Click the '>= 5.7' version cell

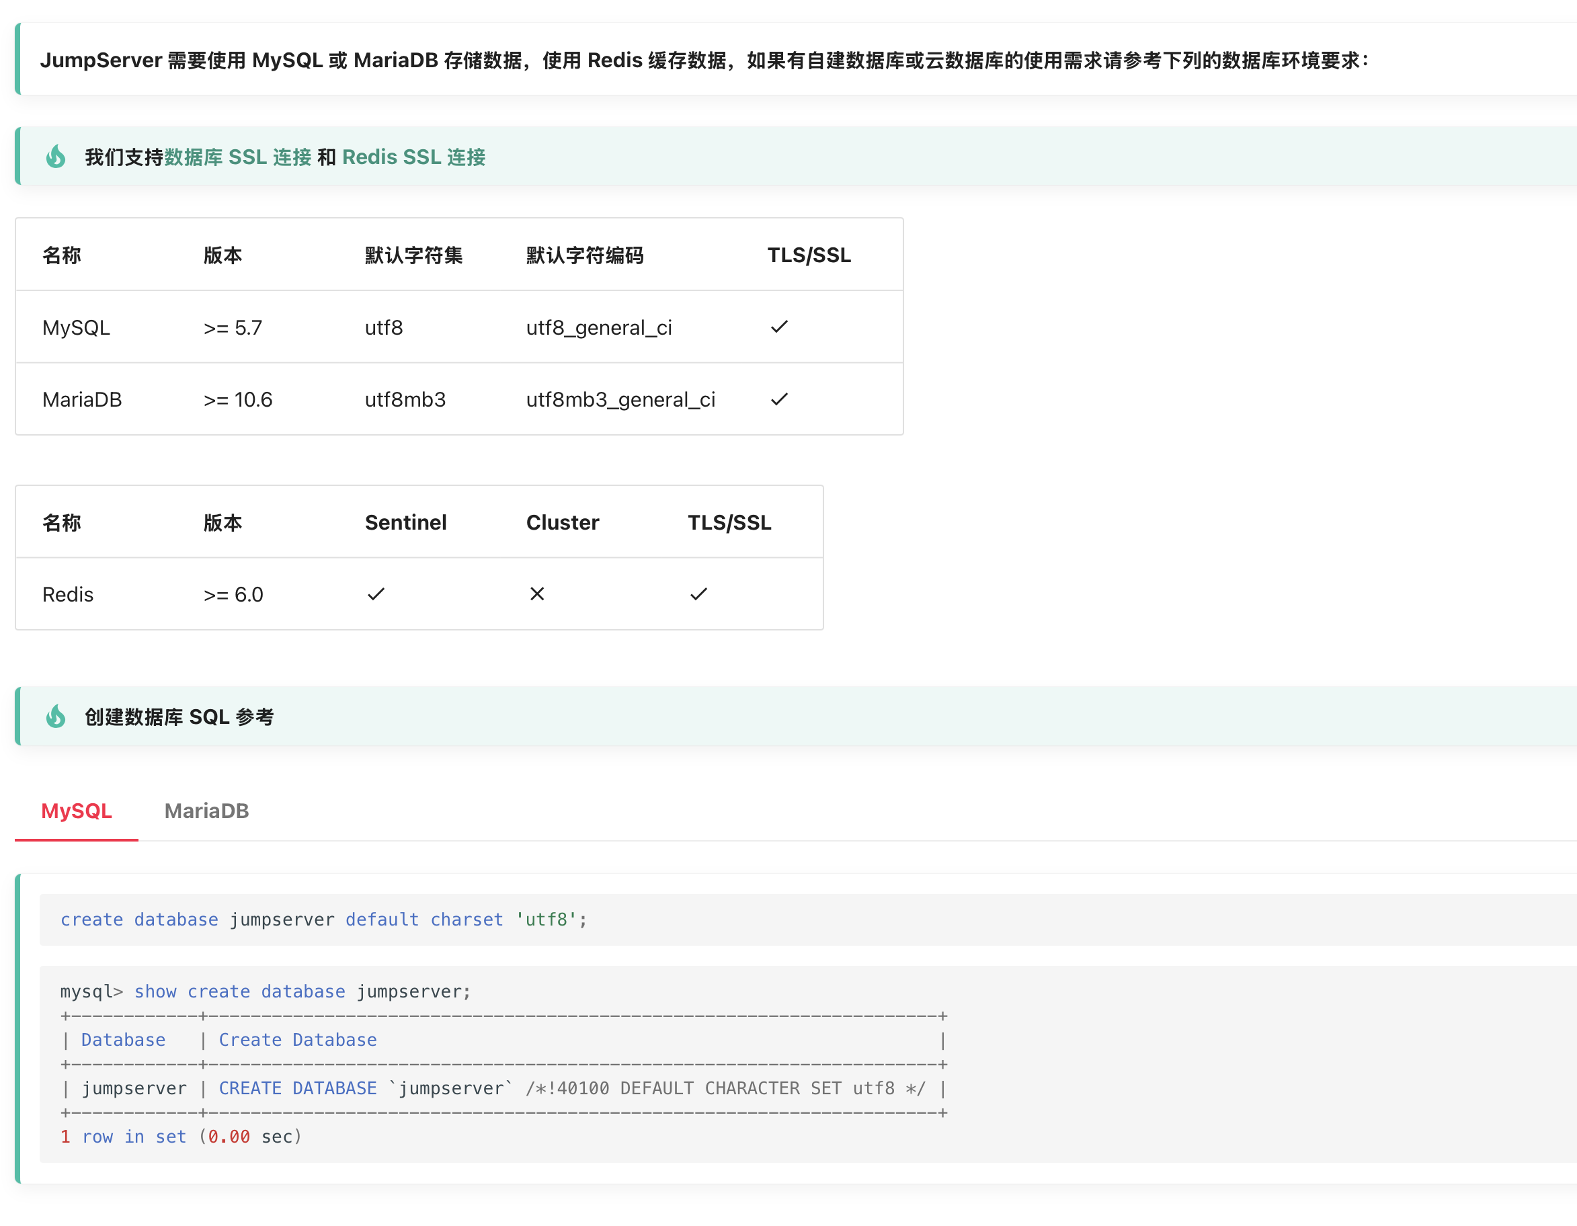[x=233, y=328]
